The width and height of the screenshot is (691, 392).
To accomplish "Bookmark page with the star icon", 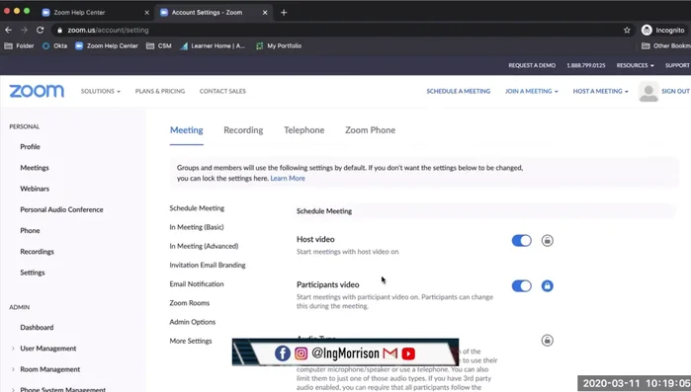I will [x=627, y=30].
